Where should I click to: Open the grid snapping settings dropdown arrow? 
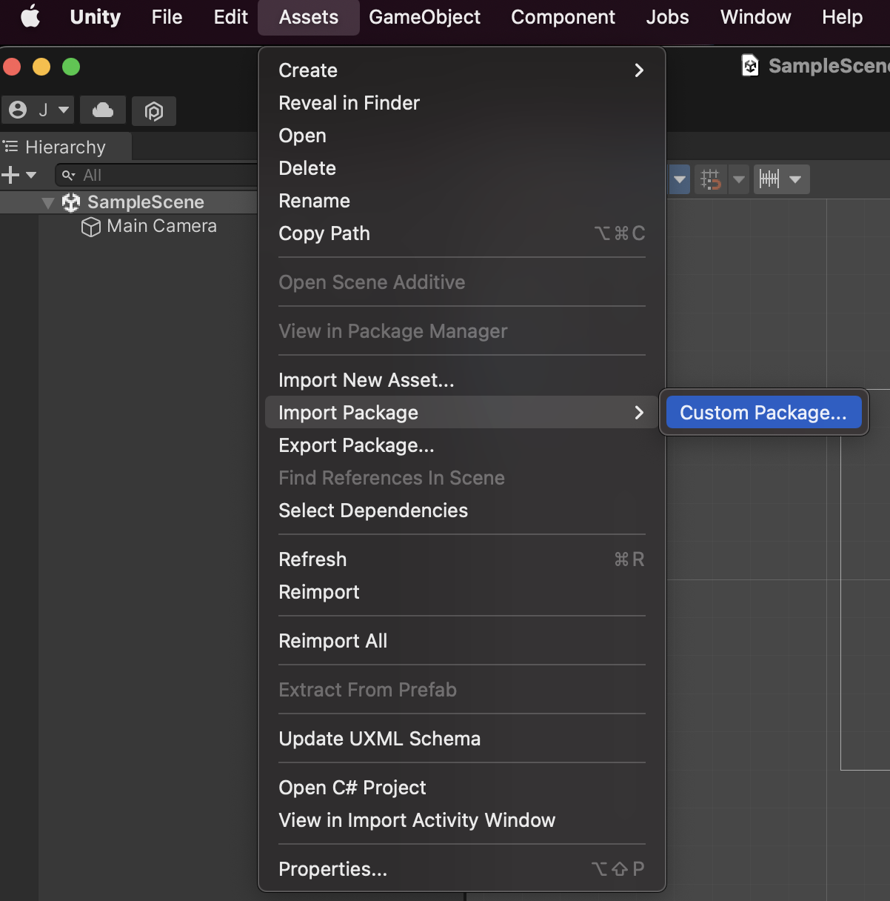[x=739, y=179]
